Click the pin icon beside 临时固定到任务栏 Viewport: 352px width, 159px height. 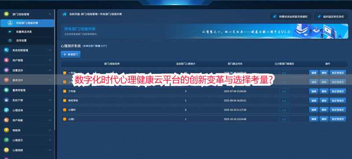point(319,17)
